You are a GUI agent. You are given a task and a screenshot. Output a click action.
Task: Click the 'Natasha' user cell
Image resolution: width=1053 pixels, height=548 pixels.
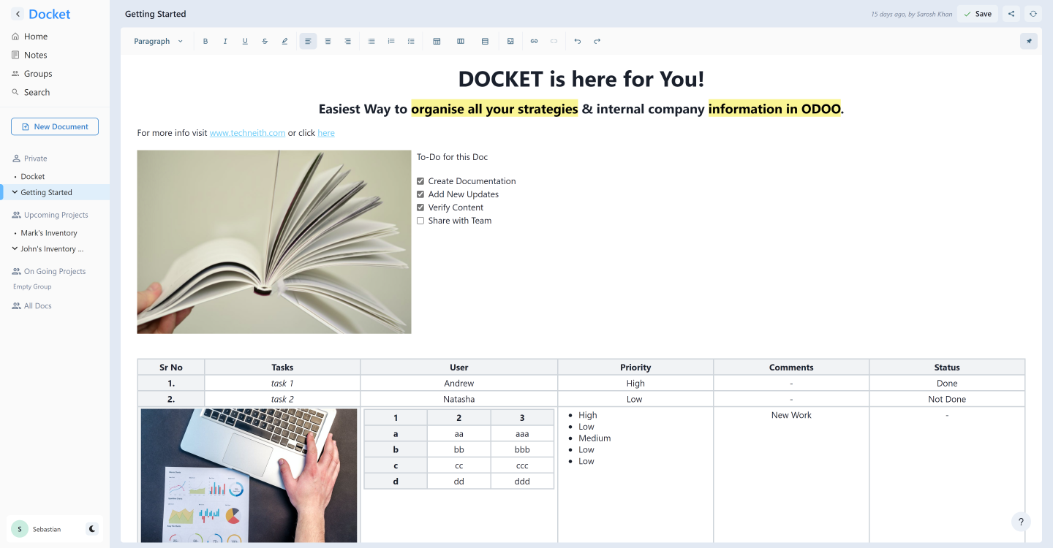click(459, 399)
